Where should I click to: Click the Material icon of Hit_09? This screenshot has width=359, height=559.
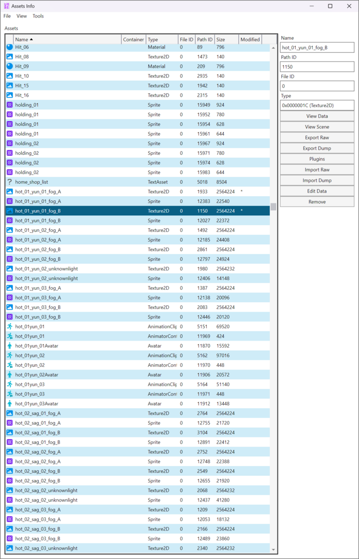point(10,66)
